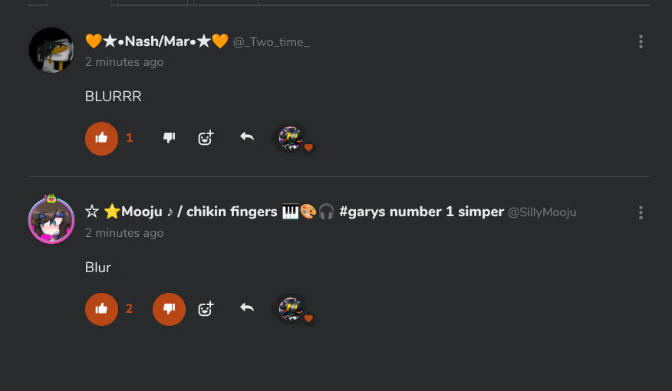Select the like count on Mooju's comment

(x=129, y=309)
